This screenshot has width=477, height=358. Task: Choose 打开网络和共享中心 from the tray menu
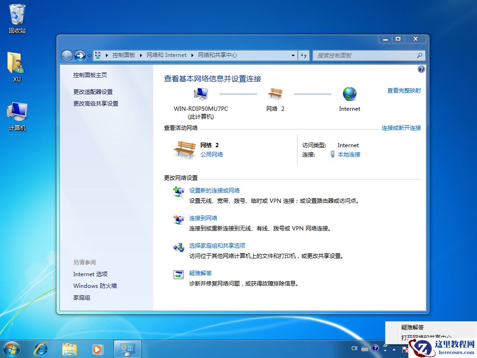click(x=424, y=336)
